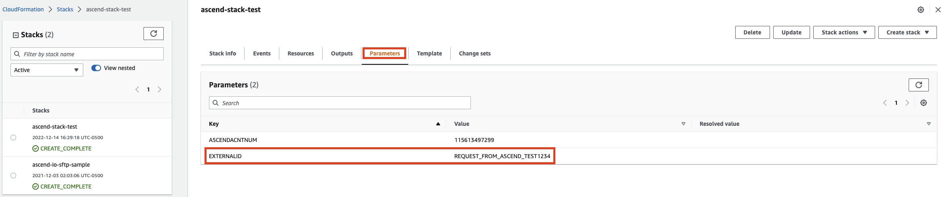943x197 pixels.
Task: Click the Update button
Action: coord(791,32)
